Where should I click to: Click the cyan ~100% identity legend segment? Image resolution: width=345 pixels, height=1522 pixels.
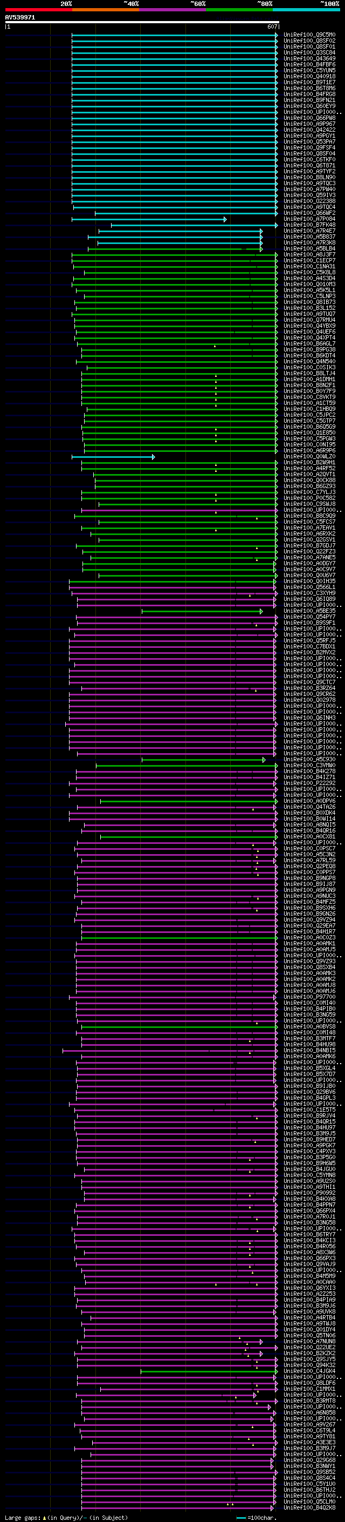click(x=306, y=10)
